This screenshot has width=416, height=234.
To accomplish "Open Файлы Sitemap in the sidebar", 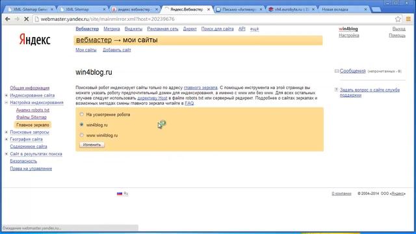I will coord(31,117).
